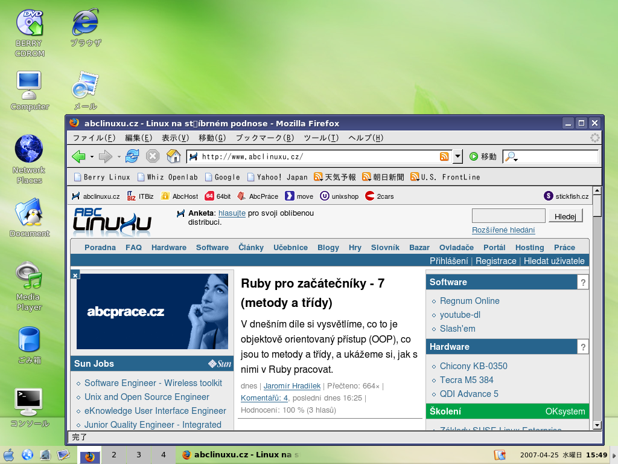Open the 朝日新聞 feed bookmark
This screenshot has height=464, width=618.
(x=383, y=177)
